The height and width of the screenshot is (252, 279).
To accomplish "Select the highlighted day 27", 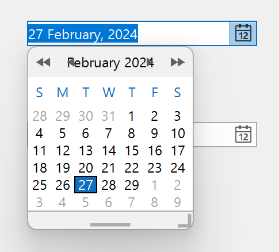I will click(86, 185).
